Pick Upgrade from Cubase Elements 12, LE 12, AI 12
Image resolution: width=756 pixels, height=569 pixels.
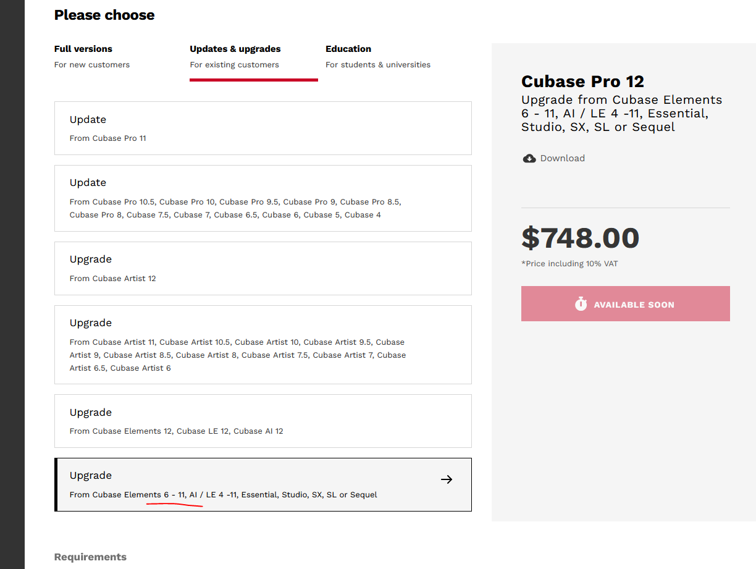tap(262, 421)
